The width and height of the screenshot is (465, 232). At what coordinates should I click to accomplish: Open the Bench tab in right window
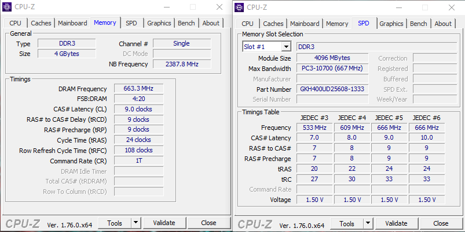point(418,24)
